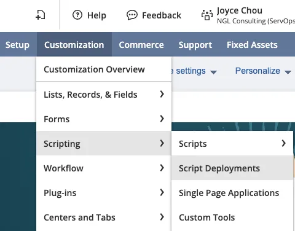This screenshot has width=295, height=231.
Task: Click the Feedback speech bubble icon
Action: 132,15
